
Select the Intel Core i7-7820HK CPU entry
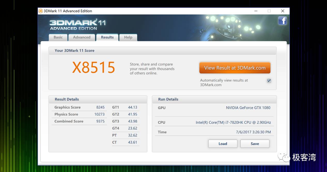(232, 122)
